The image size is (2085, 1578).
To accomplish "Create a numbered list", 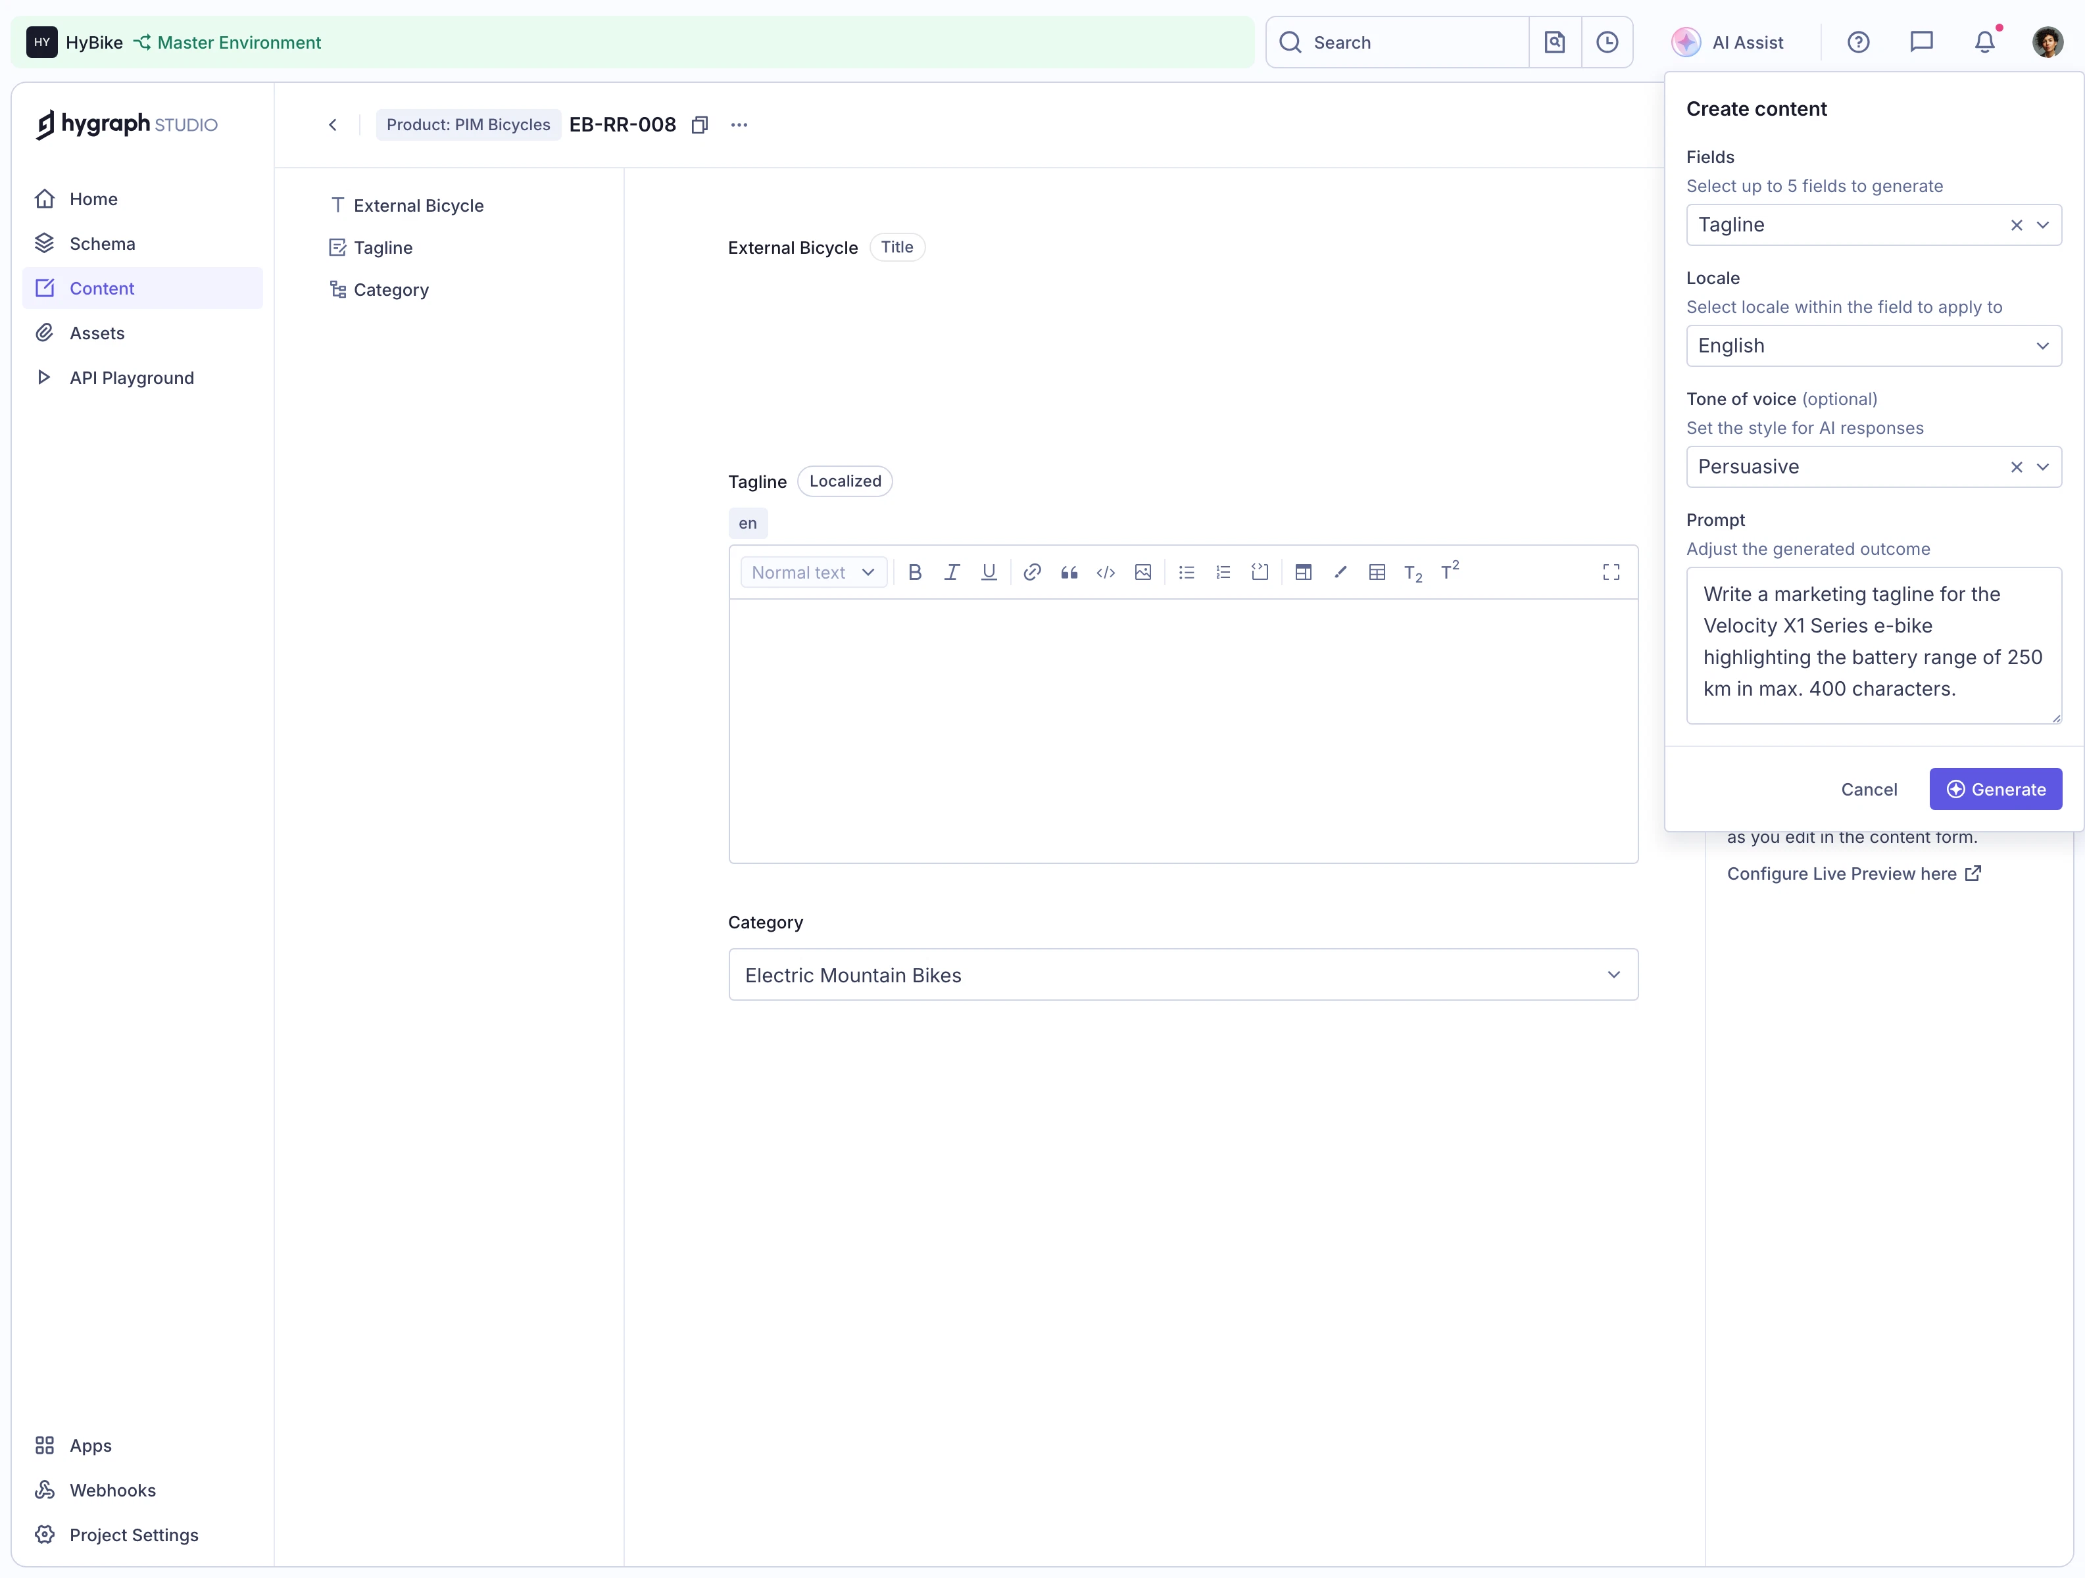I will (x=1223, y=572).
